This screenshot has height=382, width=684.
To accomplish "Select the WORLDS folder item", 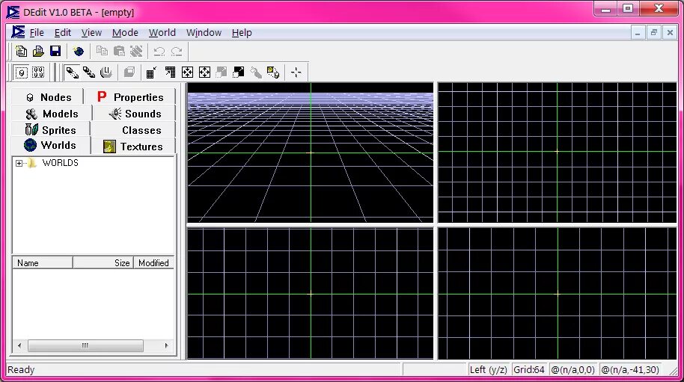I will pos(60,163).
